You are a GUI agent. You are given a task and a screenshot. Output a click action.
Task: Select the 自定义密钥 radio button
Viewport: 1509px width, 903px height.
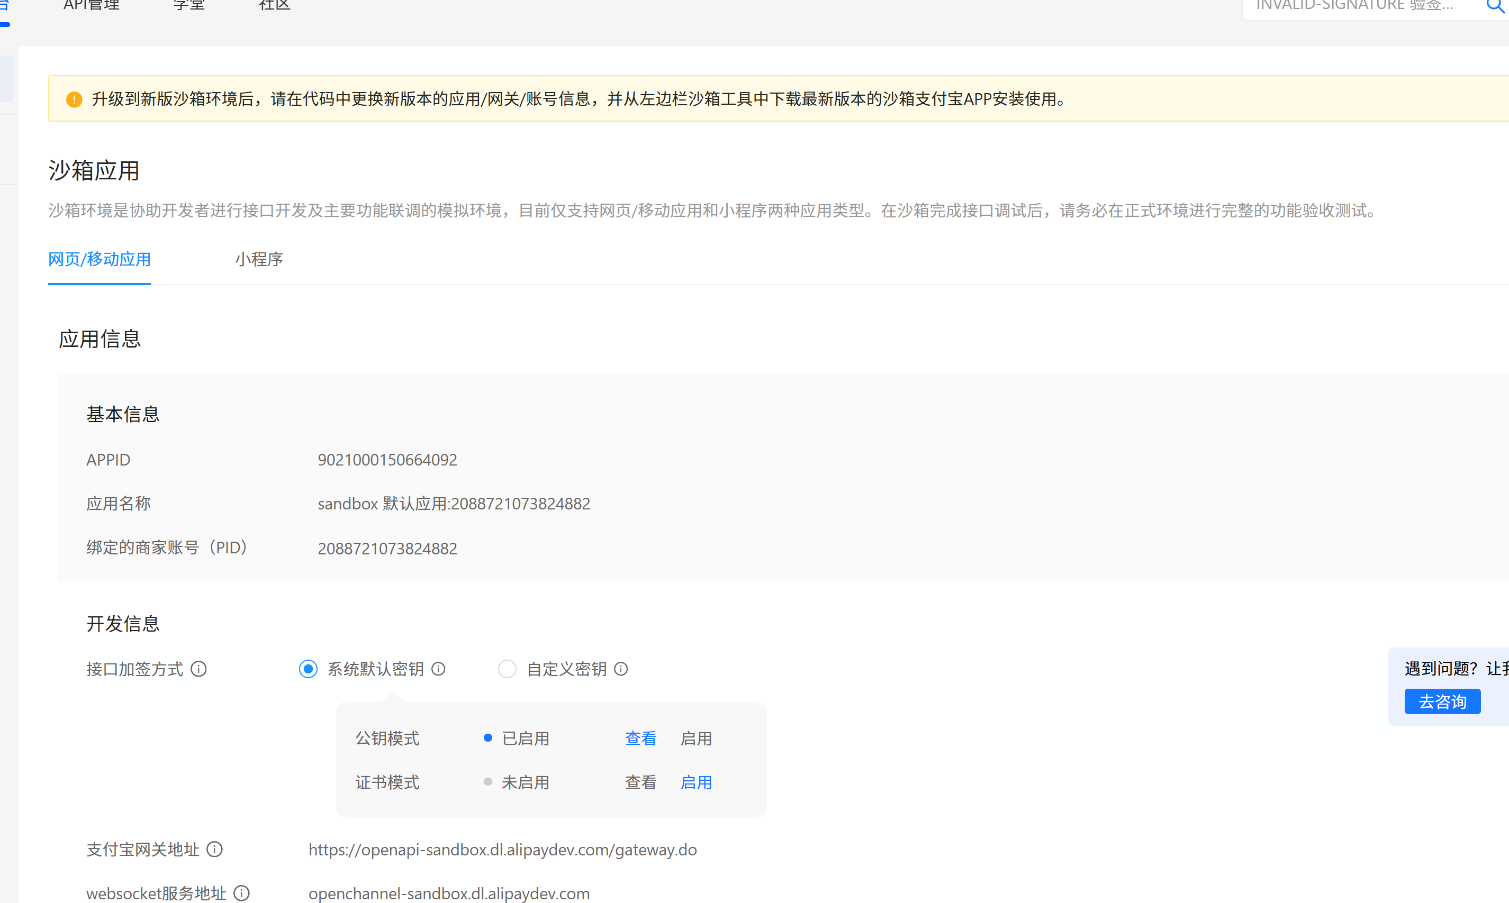[507, 669]
